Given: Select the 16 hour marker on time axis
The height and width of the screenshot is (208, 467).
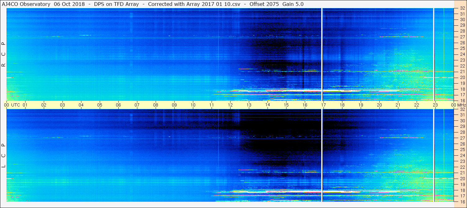Looking at the screenshot, I should (x=305, y=105).
